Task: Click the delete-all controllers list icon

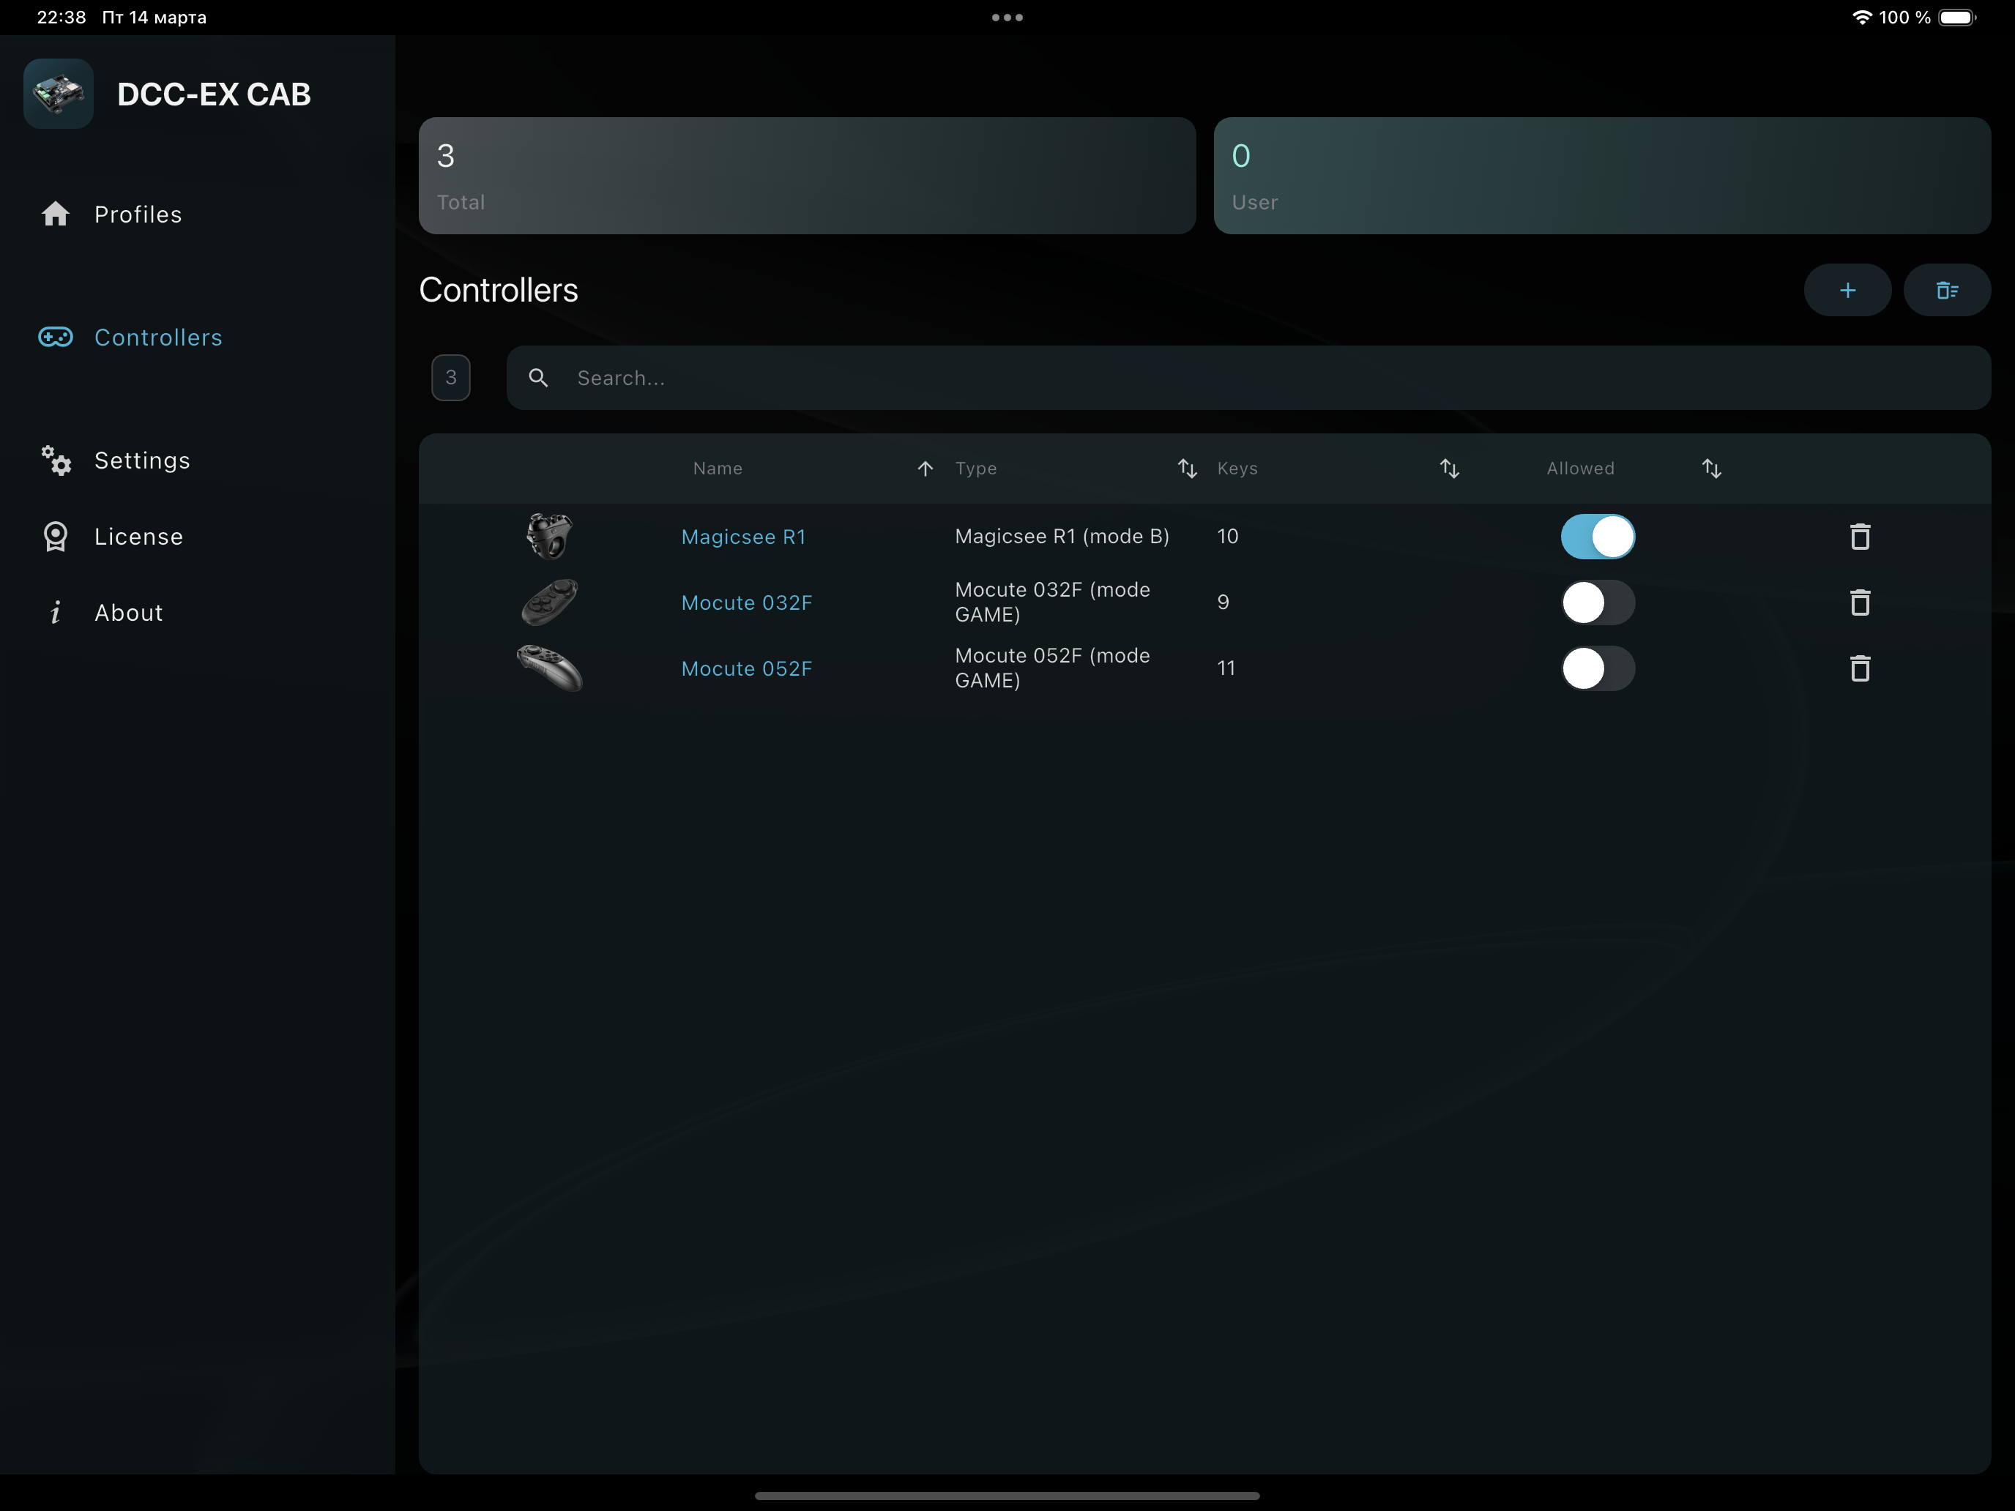Action: coord(1947,291)
